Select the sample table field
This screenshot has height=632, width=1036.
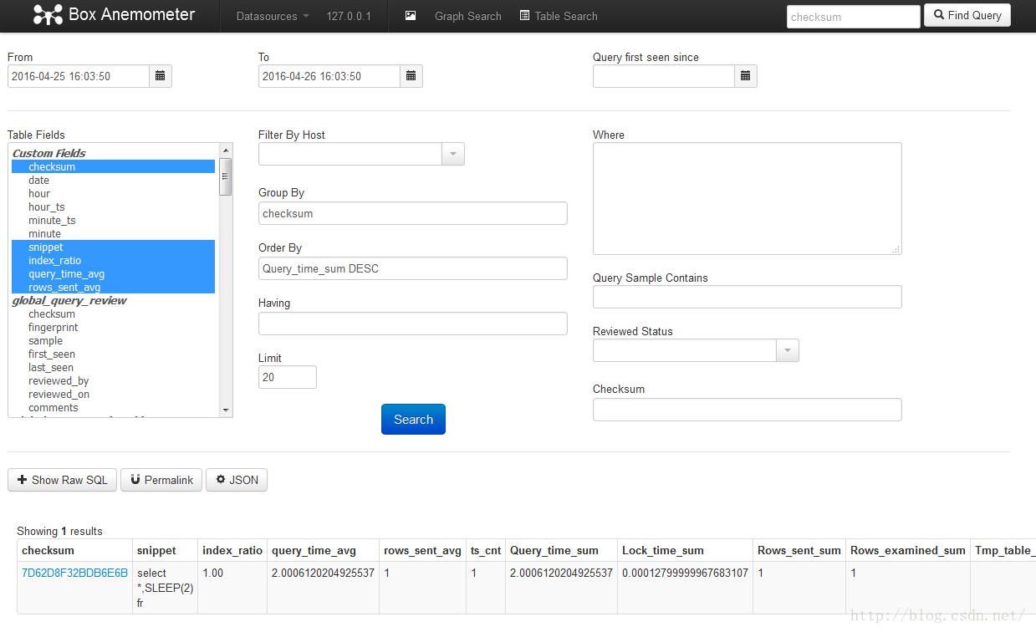pos(114,341)
